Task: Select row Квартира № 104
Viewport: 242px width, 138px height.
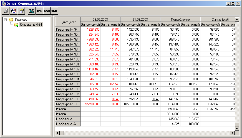Action: tap(68, 79)
